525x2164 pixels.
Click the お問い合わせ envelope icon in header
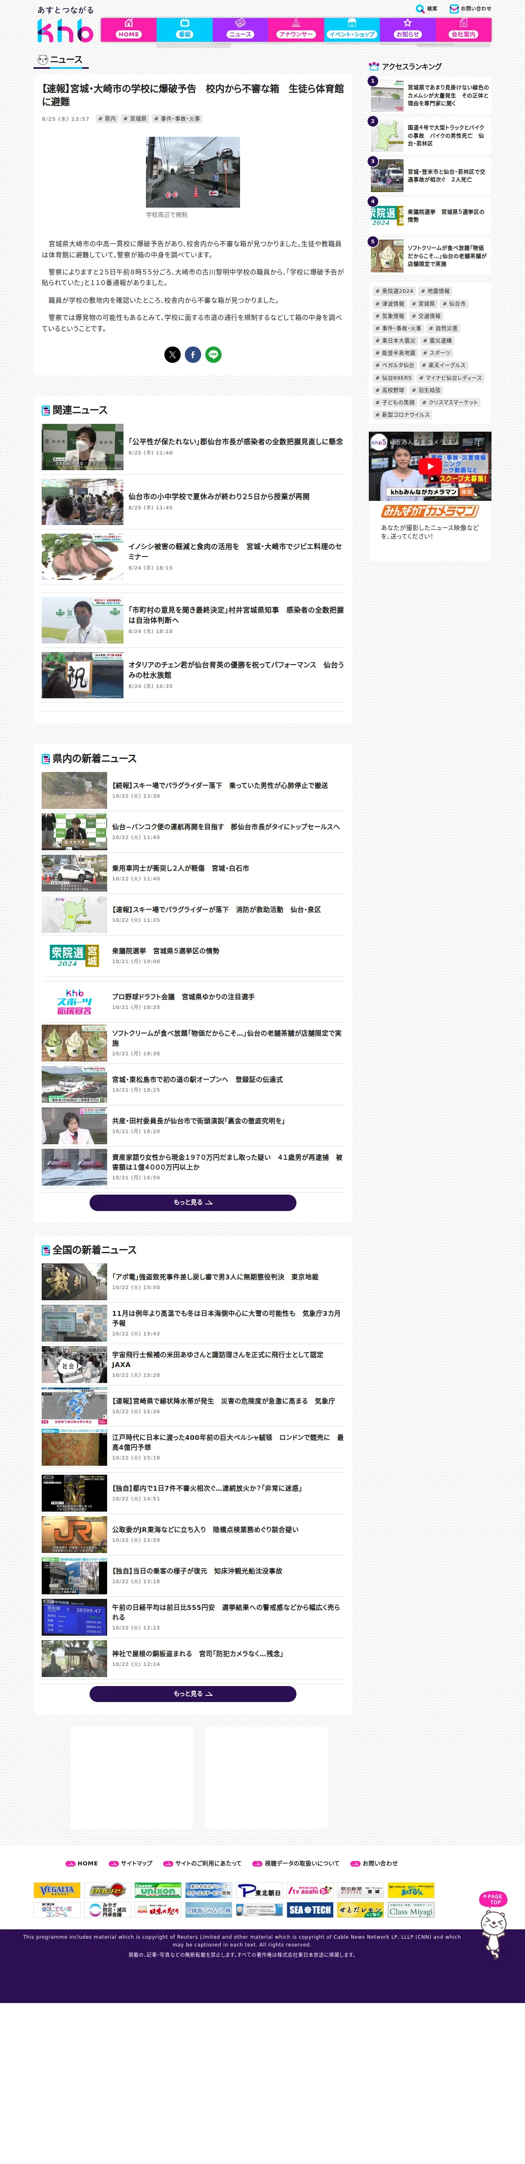click(454, 9)
